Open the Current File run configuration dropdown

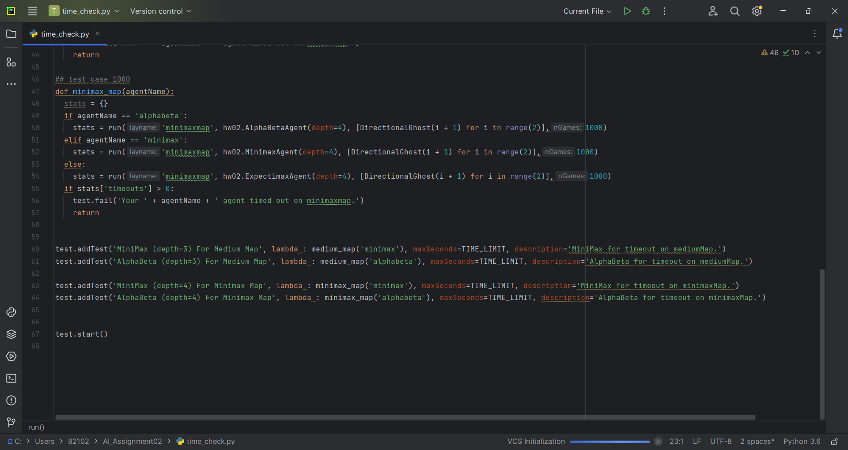[587, 11]
